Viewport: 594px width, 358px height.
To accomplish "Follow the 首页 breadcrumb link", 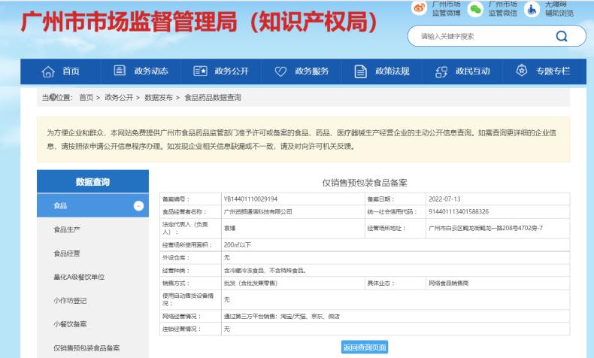I will pos(86,98).
